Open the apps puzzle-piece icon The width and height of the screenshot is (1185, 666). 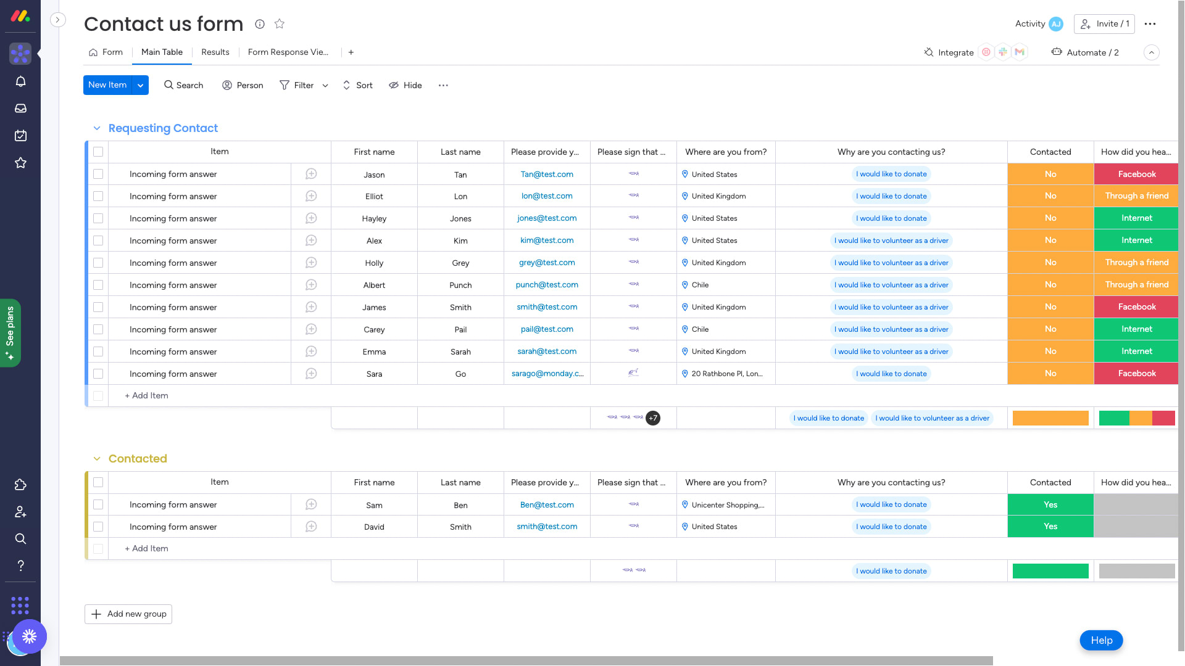tap(20, 485)
